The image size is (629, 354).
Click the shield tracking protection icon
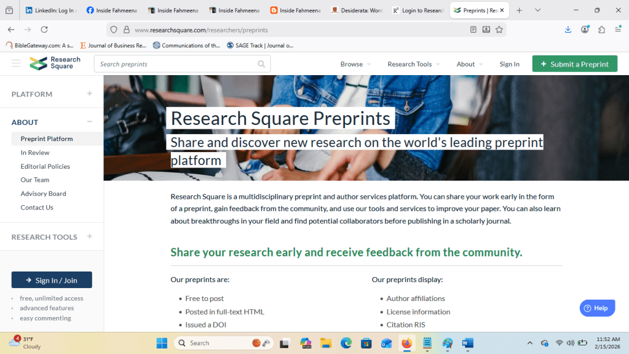[x=114, y=30]
